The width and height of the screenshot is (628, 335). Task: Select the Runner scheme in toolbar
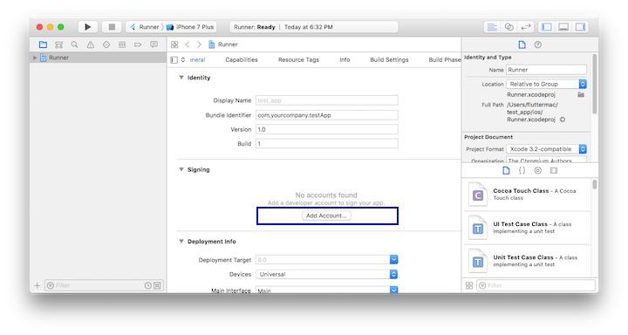[x=145, y=27]
